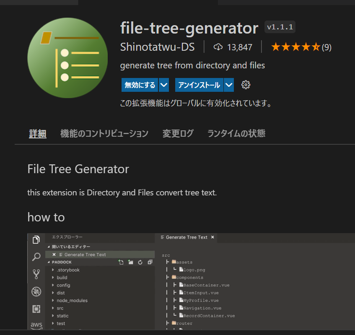Viewport: 355px width, 335px height.
Task: Click MyProfile.vue in the tree text
Action: click(201, 301)
